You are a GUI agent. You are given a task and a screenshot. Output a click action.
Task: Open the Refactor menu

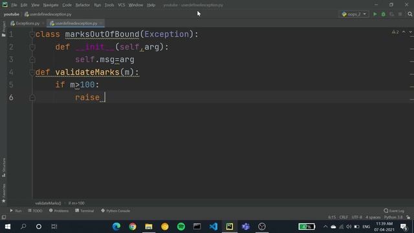pyautogui.click(x=83, y=5)
